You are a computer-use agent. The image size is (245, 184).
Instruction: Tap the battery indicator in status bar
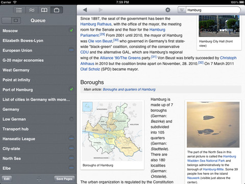click(241, 2)
